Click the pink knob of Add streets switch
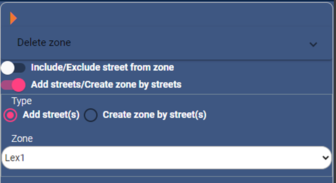Viewport: 336px width, 183px height. click(18, 84)
